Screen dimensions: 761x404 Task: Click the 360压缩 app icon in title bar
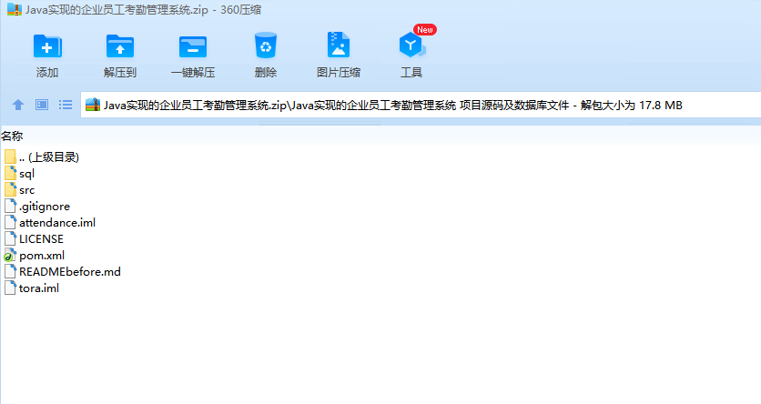point(15,9)
